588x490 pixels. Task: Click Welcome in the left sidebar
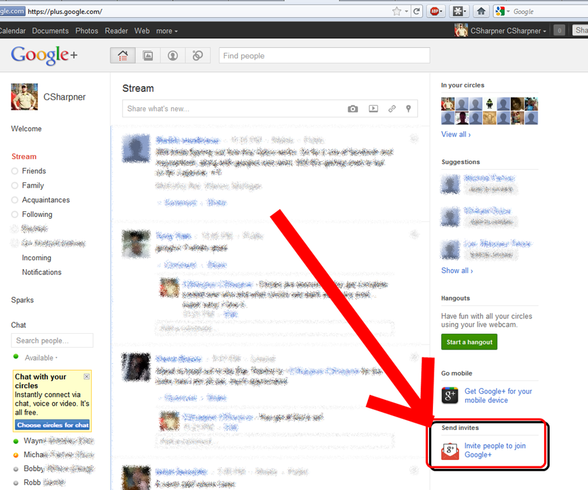[x=26, y=129]
